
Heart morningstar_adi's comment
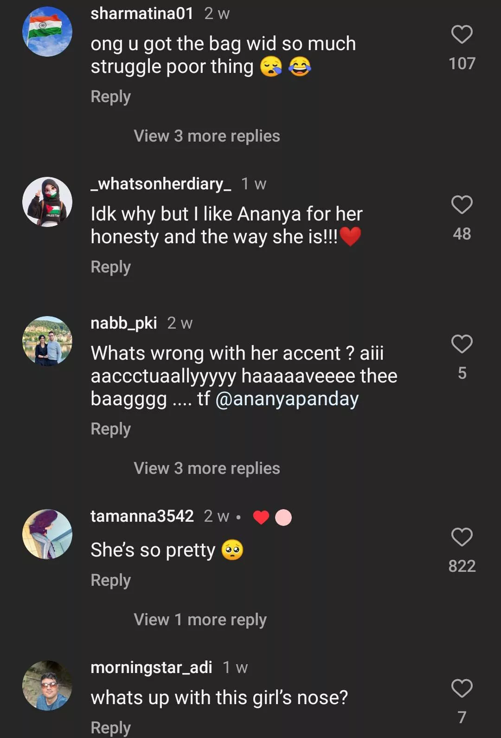pyautogui.click(x=462, y=688)
